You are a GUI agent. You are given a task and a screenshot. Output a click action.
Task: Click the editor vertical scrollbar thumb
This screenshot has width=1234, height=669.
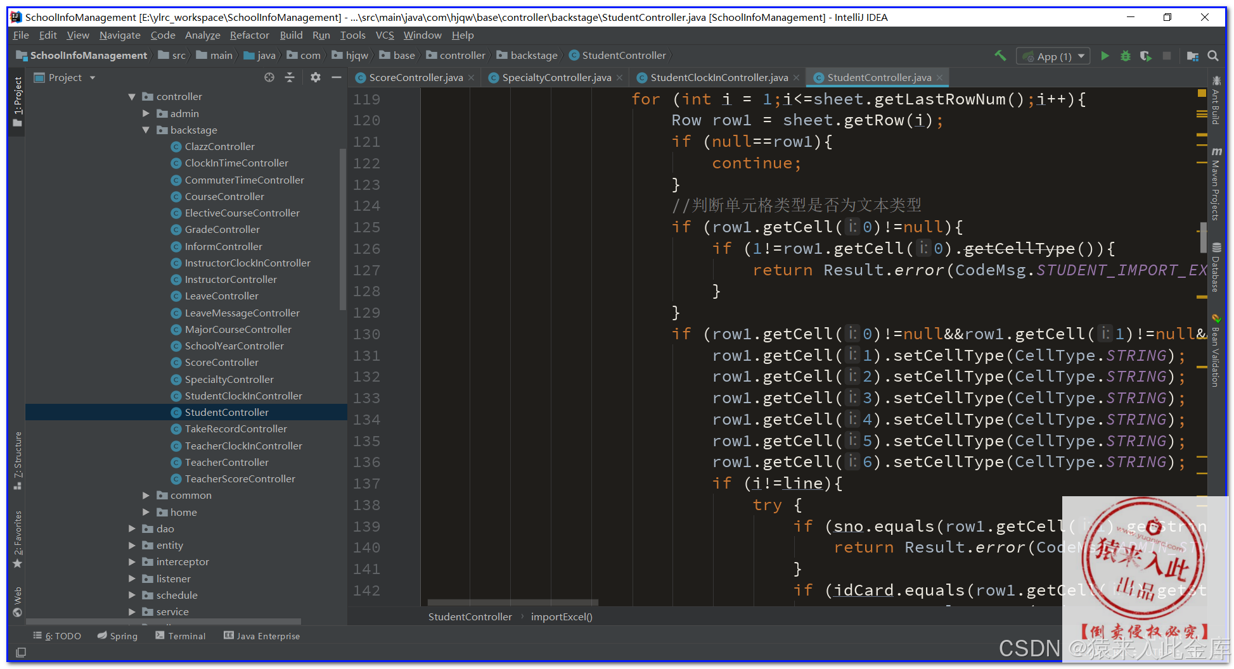(1203, 237)
